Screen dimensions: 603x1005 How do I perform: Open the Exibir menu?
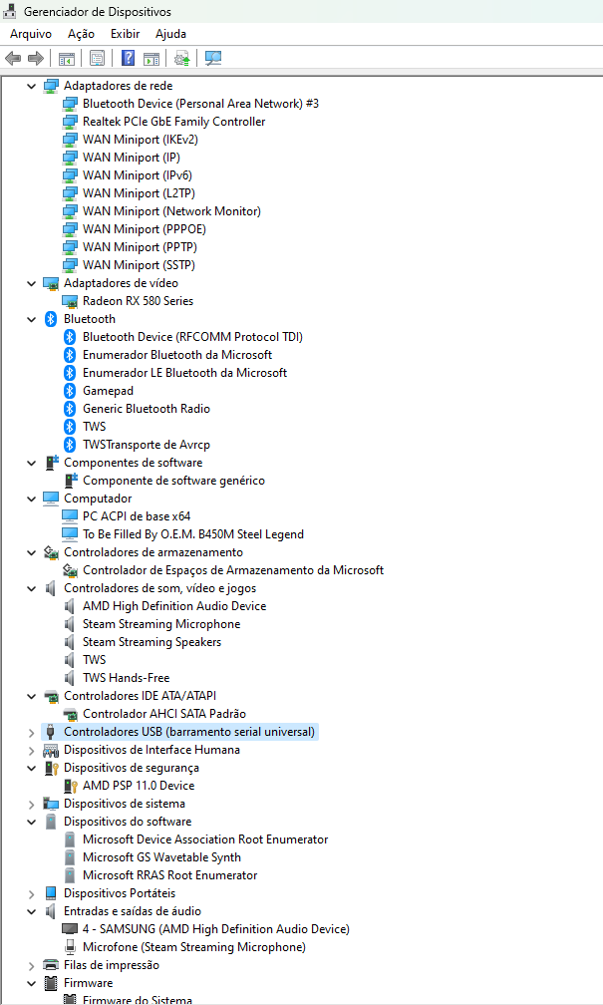[x=125, y=34]
